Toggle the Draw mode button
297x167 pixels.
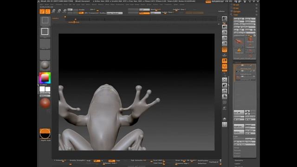tap(48, 11)
